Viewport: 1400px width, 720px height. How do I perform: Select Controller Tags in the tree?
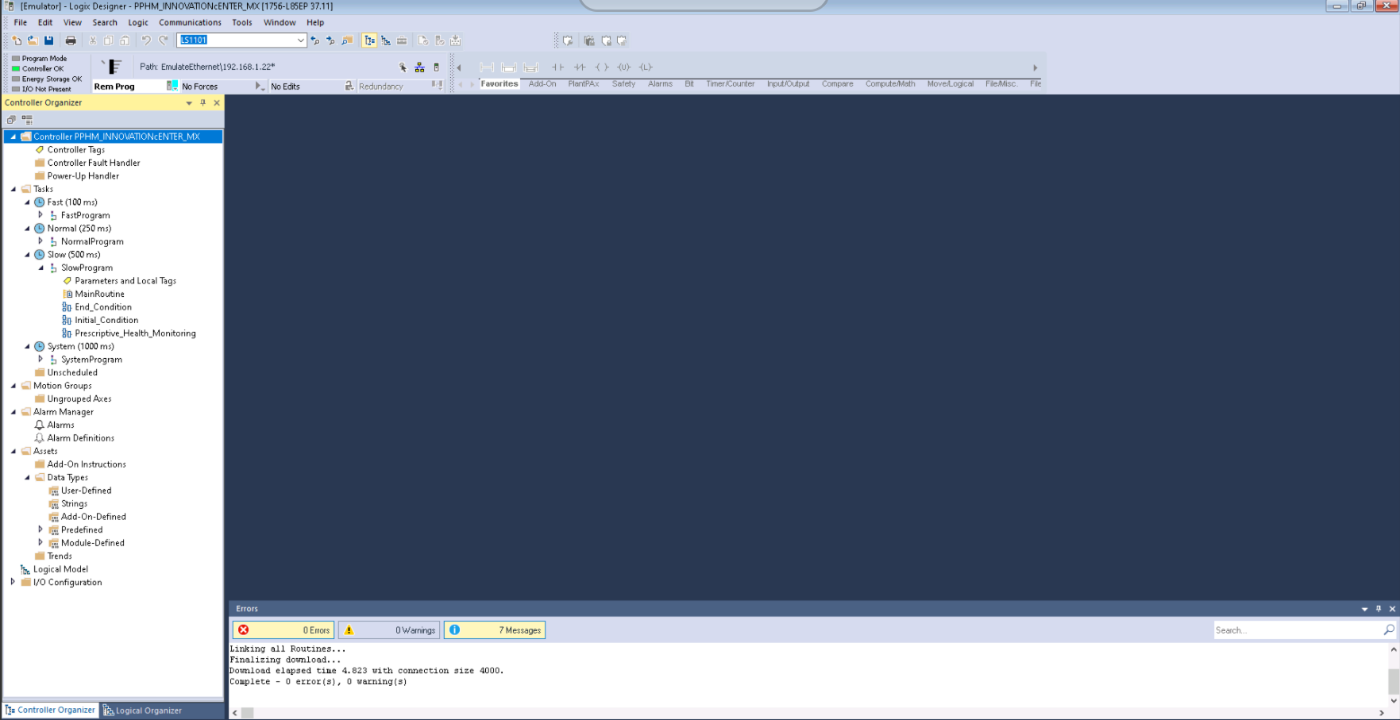76,149
